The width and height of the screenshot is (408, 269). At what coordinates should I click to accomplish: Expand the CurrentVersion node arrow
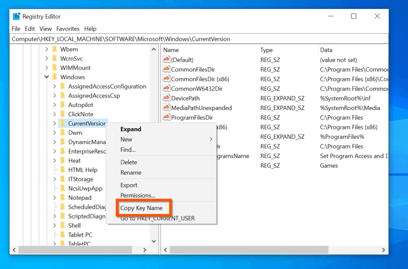point(55,123)
